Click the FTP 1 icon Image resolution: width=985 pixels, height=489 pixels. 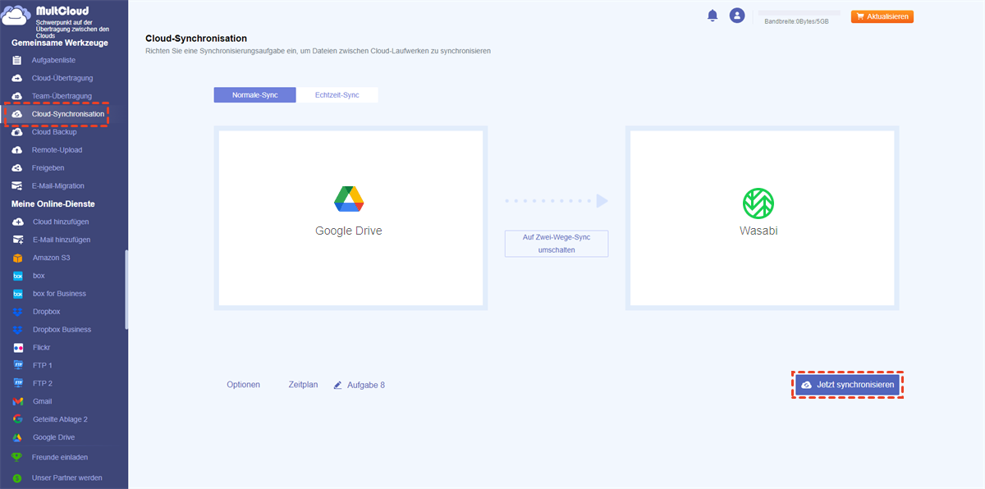click(x=17, y=365)
